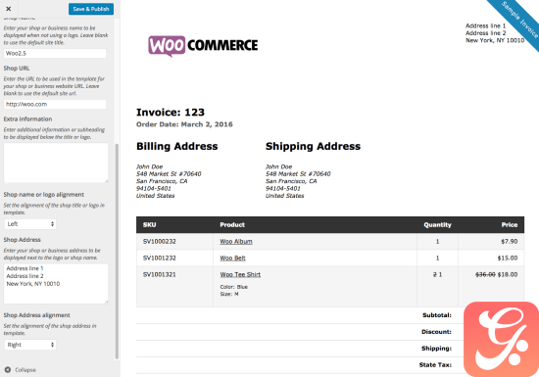The width and height of the screenshot is (539, 377).
Task: Click the customizer sidebar scrollbar
Action: (x=117, y=252)
